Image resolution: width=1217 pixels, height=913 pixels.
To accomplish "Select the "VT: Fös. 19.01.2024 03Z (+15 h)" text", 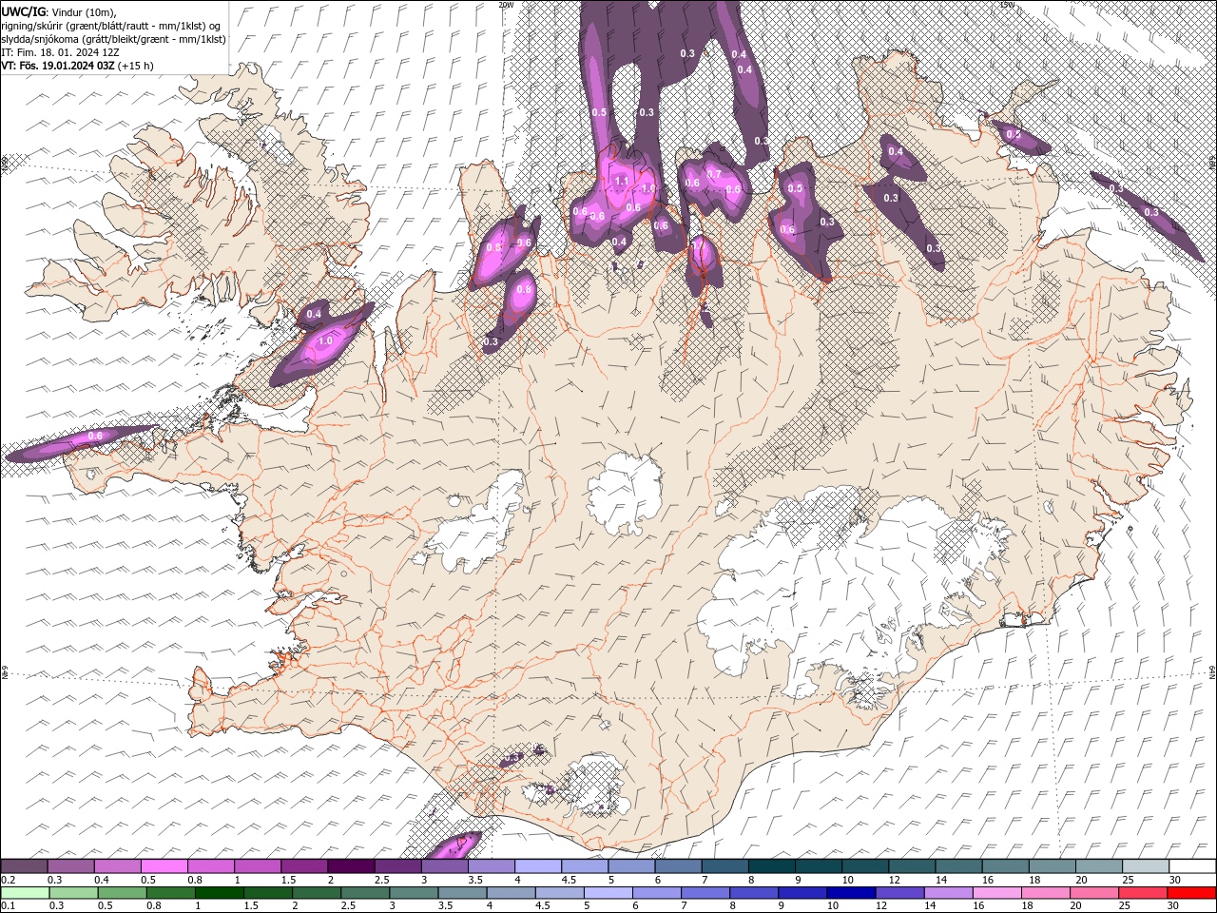I will point(78,66).
